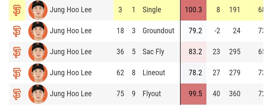Open Jung Hoo Lee link in Sac Fly row
The height and width of the screenshot is (105, 271).
click(x=71, y=52)
